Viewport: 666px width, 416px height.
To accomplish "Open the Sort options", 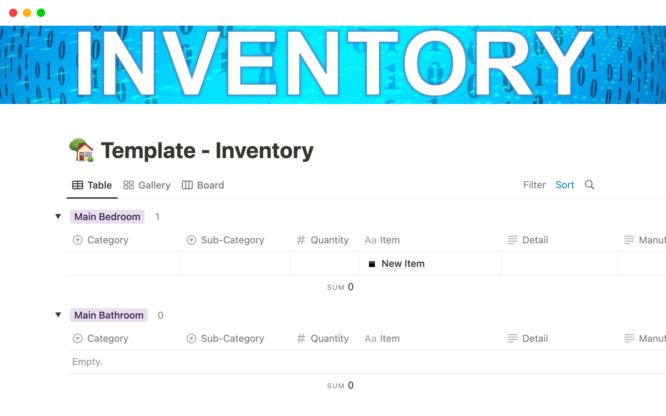I will (565, 185).
